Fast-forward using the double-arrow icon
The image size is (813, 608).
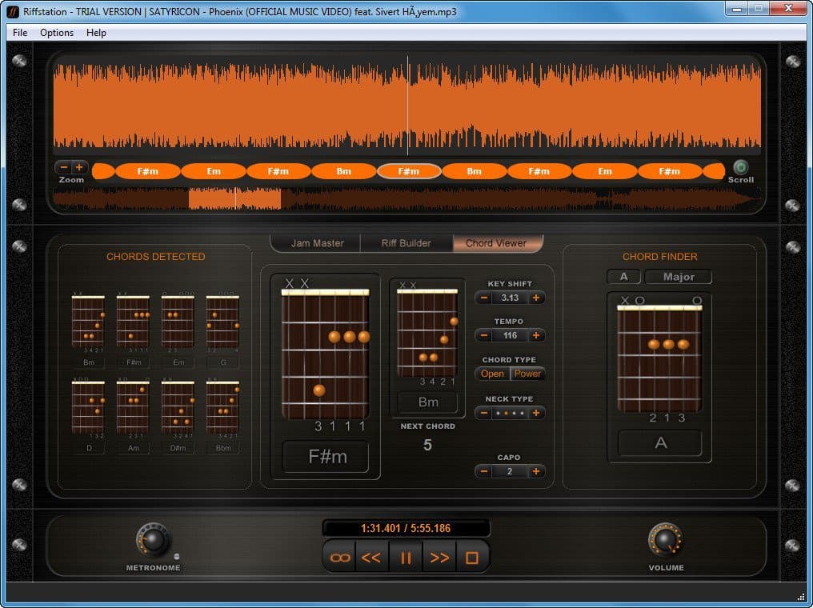point(439,556)
